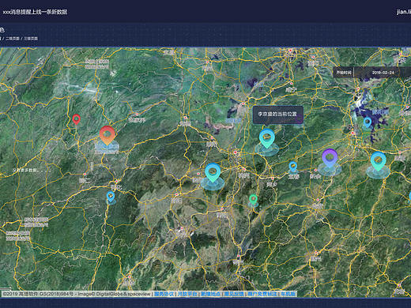411x308 pixels.
Task: Select the large orange-red map marker
Action: click(x=107, y=136)
